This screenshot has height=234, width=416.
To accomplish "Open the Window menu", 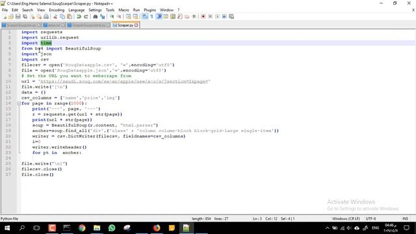I will tap(166, 10).
